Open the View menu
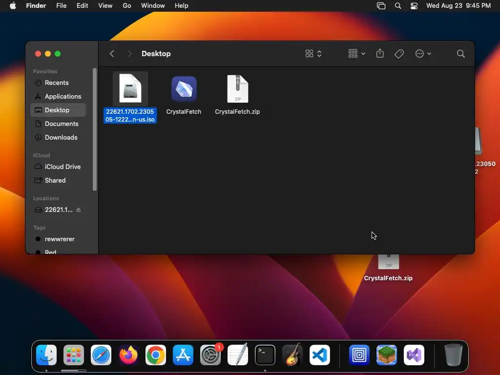 [x=105, y=6]
